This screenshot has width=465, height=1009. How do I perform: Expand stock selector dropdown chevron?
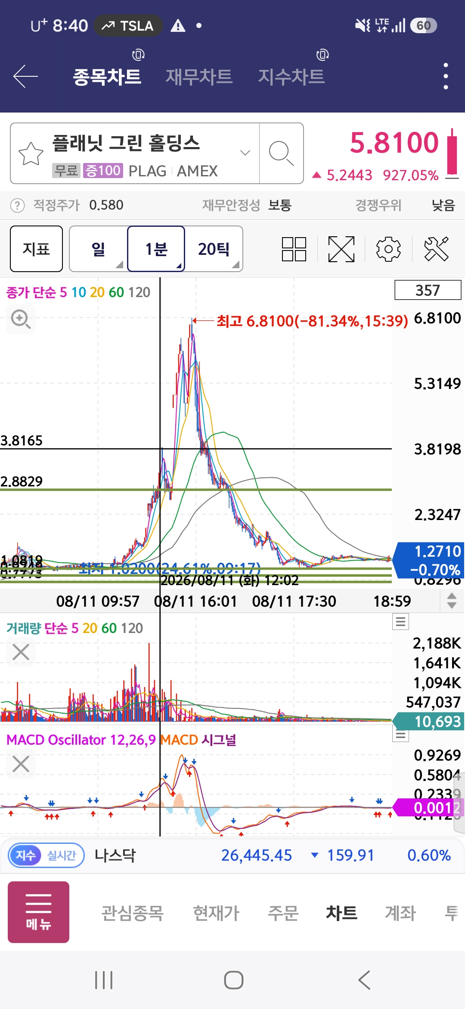click(245, 153)
